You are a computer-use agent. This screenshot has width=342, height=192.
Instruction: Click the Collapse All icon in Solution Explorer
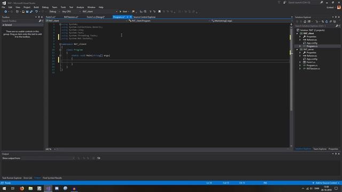330,21
